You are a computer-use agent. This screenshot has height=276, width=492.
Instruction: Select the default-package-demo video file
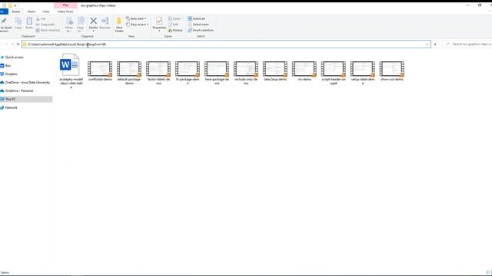click(129, 73)
